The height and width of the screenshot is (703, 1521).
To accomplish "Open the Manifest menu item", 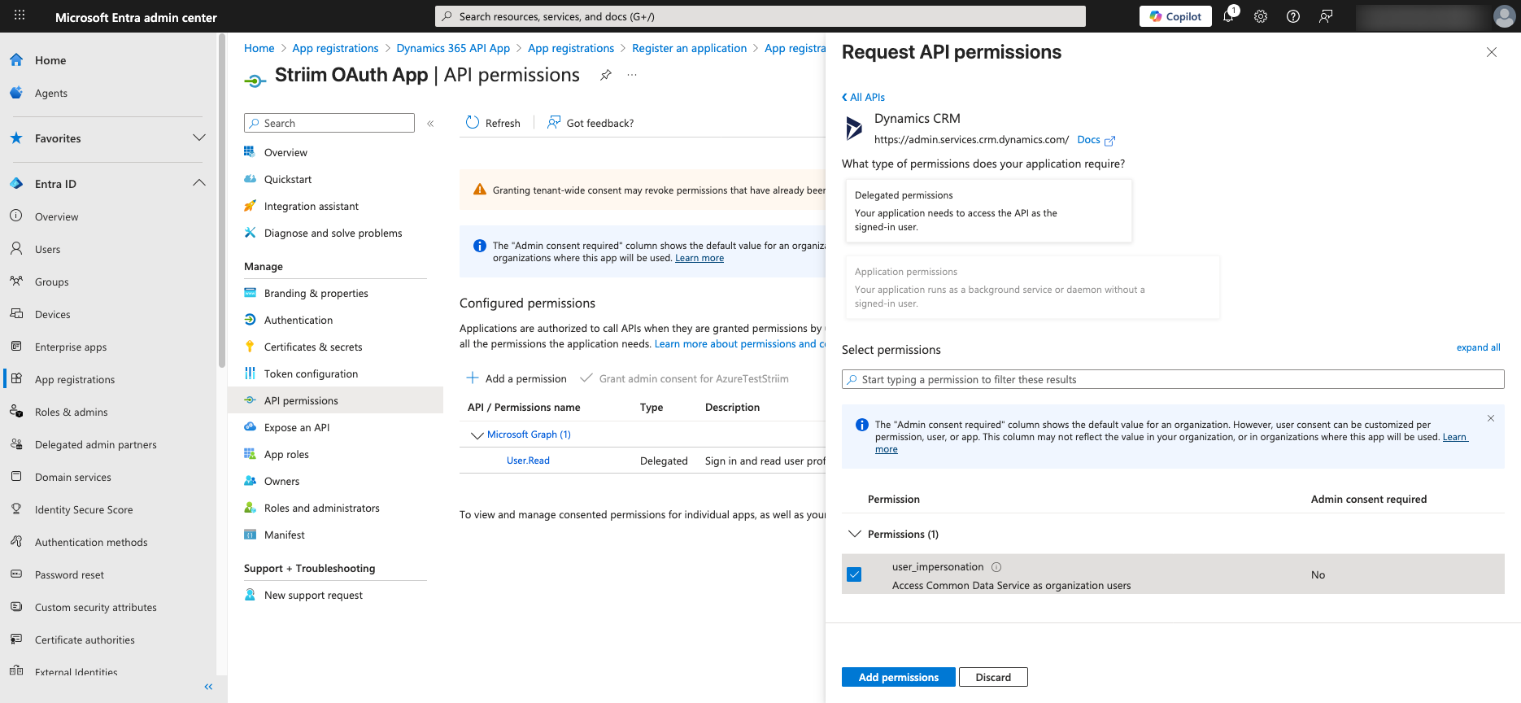I will tap(284, 535).
